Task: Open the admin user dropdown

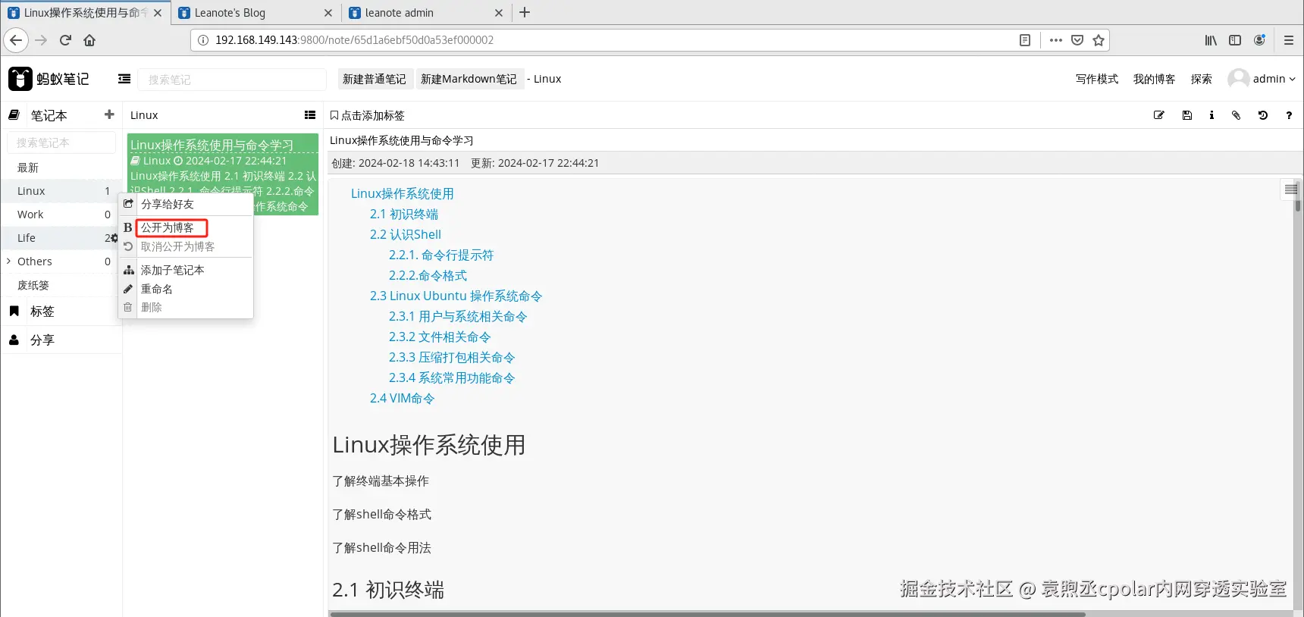Action: [1262, 79]
